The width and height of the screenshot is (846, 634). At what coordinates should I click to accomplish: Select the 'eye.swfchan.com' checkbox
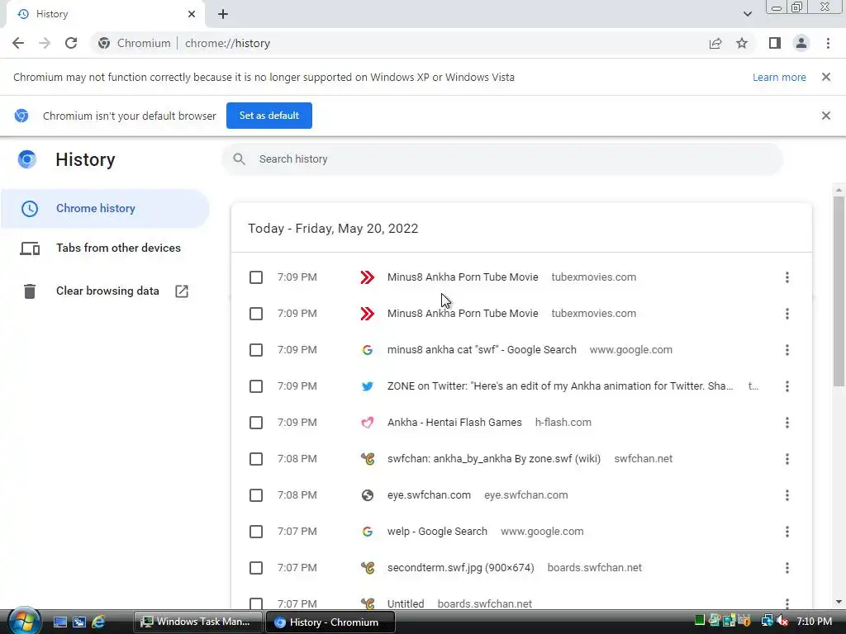256,495
